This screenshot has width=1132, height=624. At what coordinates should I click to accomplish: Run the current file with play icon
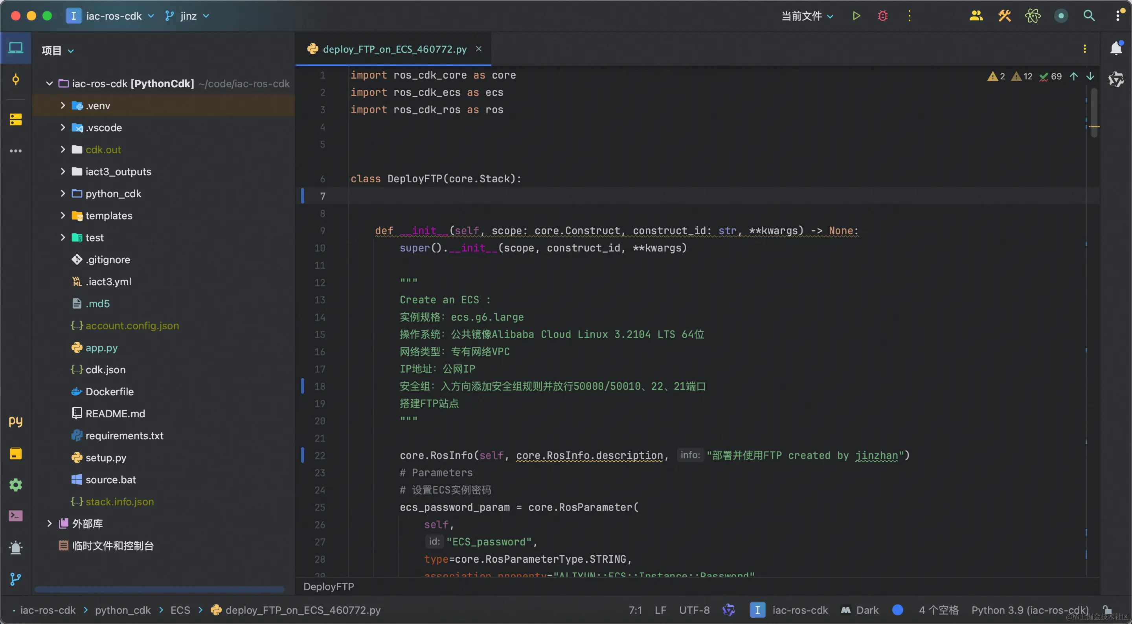pyautogui.click(x=856, y=16)
